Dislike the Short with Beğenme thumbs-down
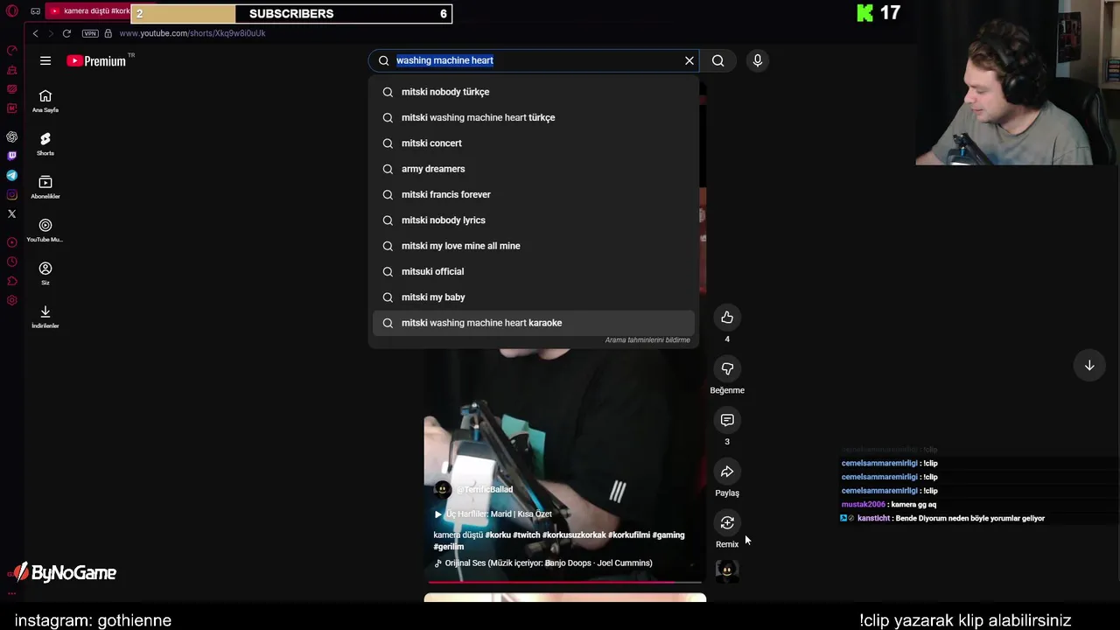Image resolution: width=1120 pixels, height=630 pixels. [x=727, y=368]
